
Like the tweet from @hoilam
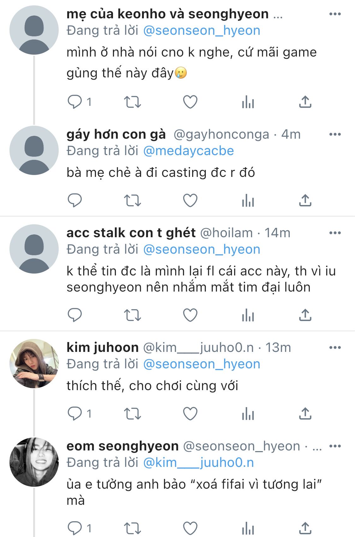(x=190, y=315)
